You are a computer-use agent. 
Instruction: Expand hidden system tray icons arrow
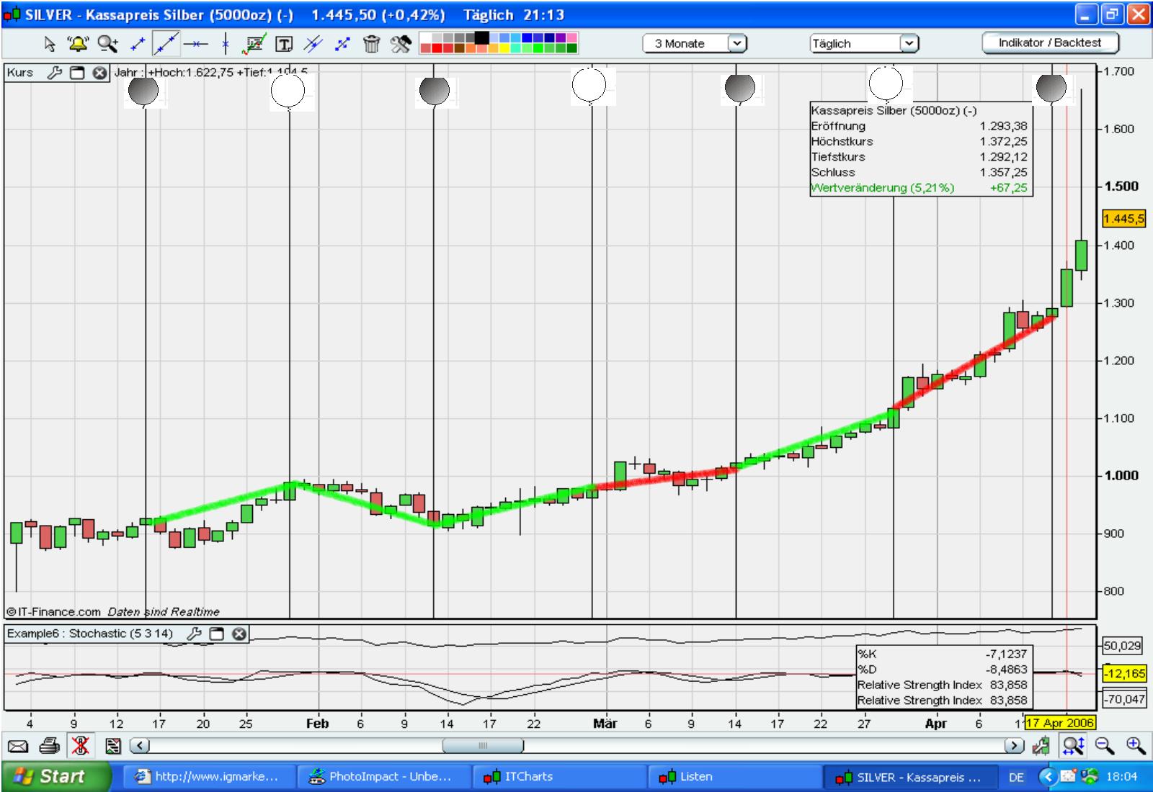1048,777
